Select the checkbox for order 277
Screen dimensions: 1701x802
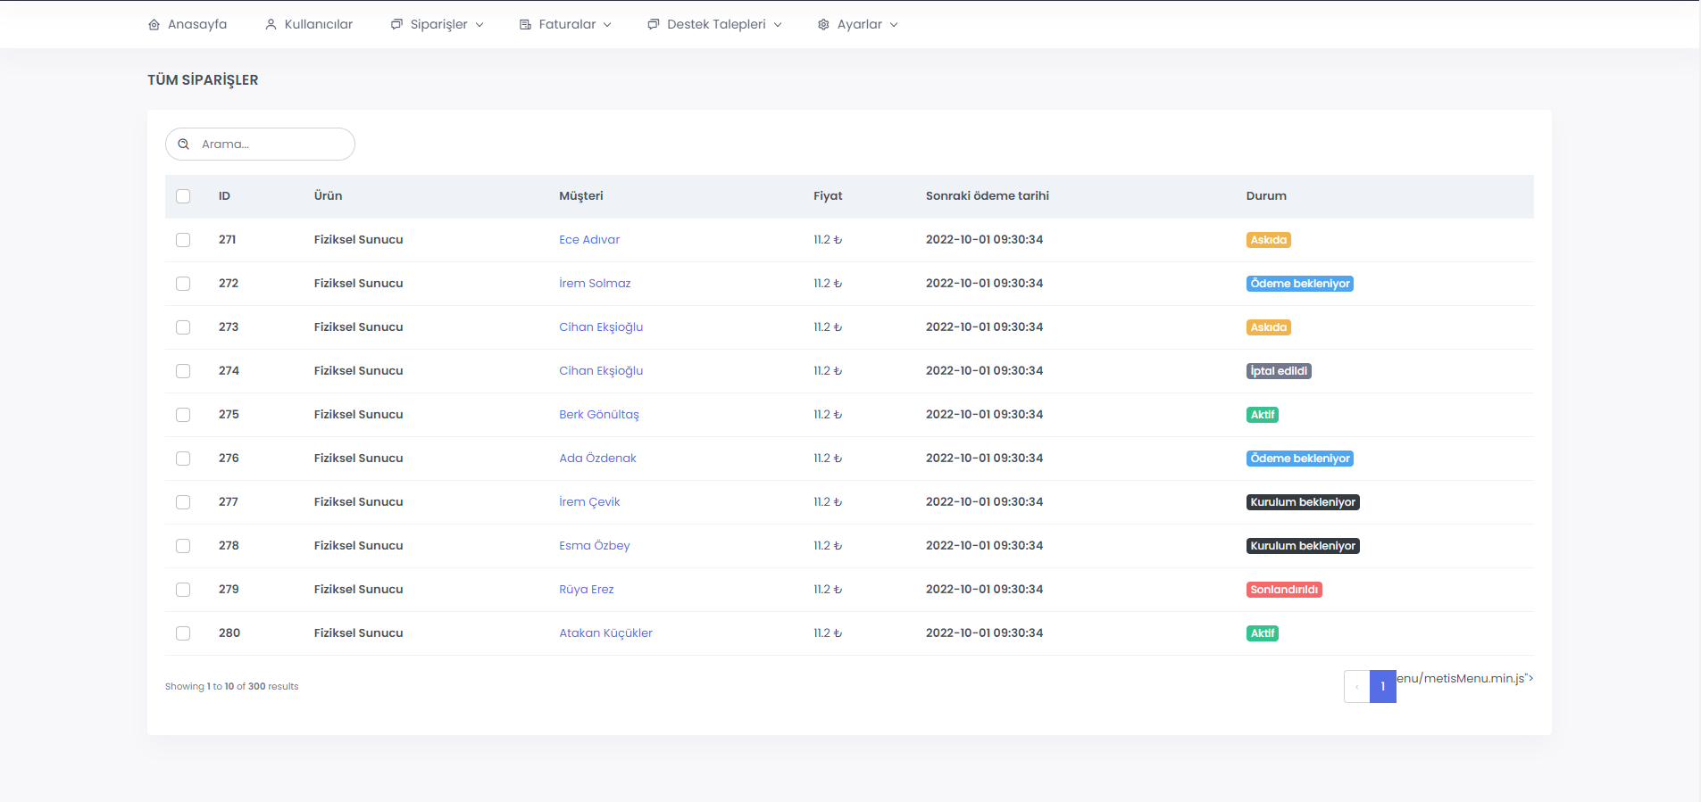pyautogui.click(x=183, y=502)
